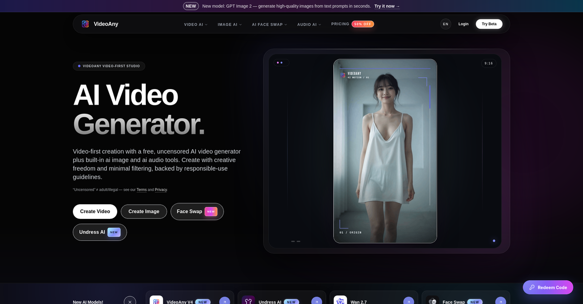Click the dots indicator in preview corner
Screen dimensions: 583x304
click(x=281, y=63)
